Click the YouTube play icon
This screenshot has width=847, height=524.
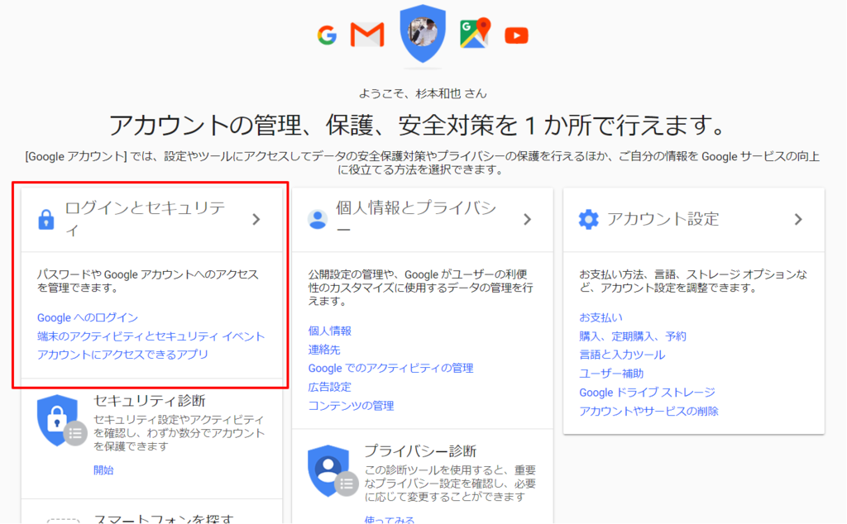pyautogui.click(x=516, y=36)
